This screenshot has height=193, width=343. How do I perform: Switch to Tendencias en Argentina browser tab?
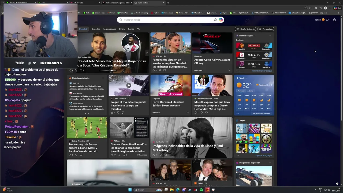[117, 3]
